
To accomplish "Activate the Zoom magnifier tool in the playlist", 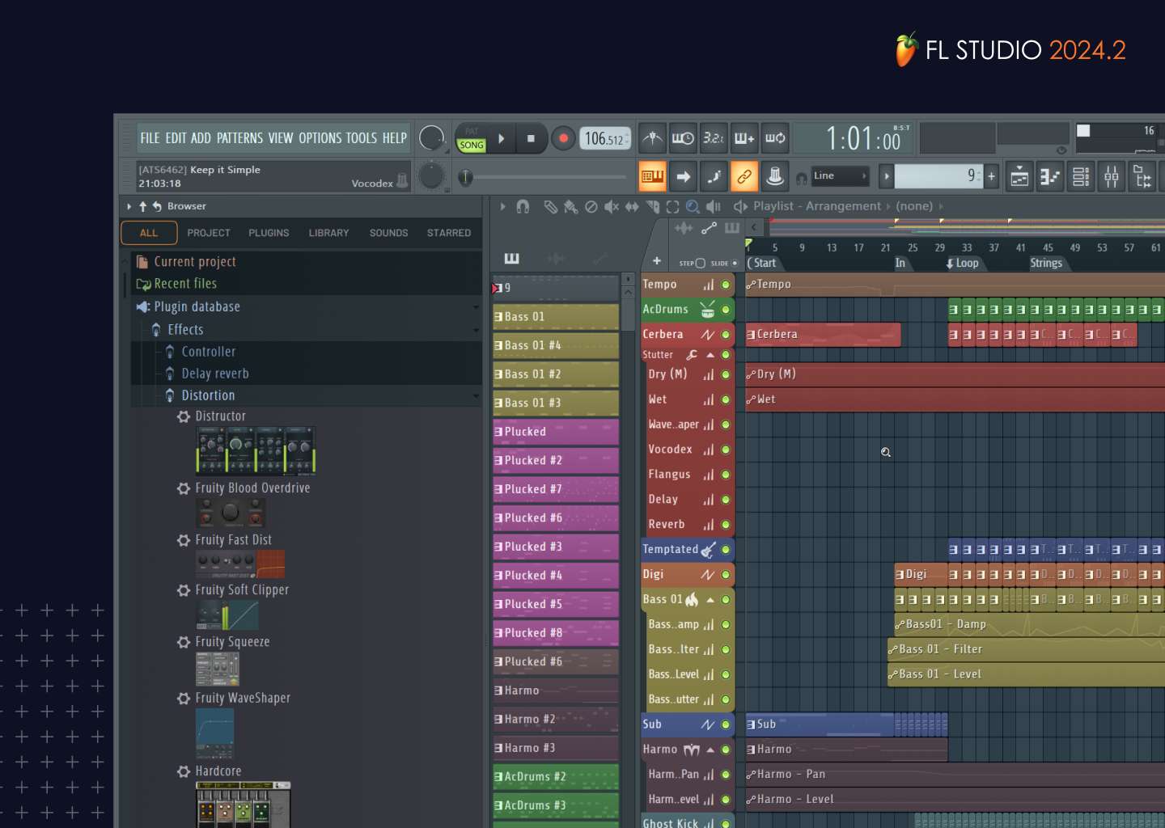I will click(x=693, y=207).
